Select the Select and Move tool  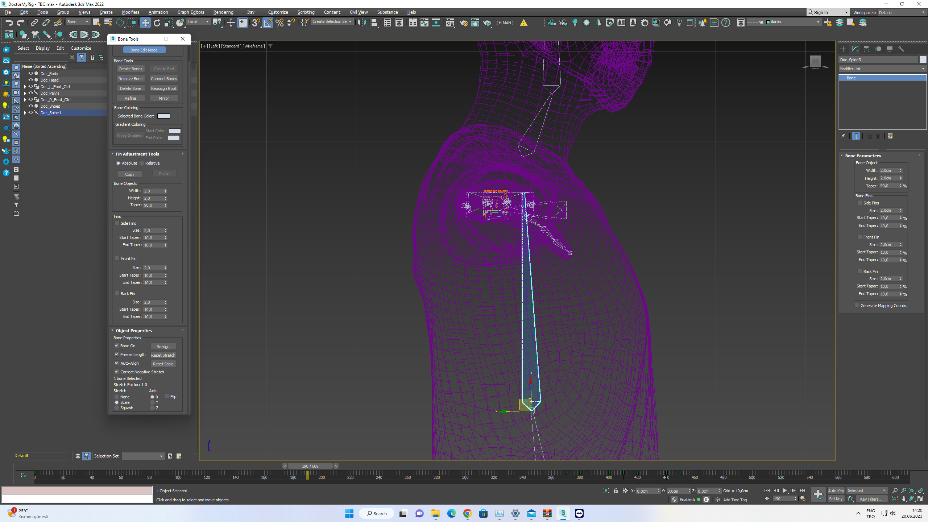tap(145, 22)
